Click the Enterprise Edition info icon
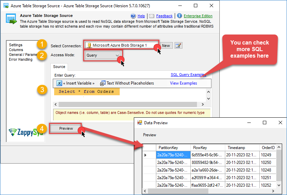 tap(179, 16)
